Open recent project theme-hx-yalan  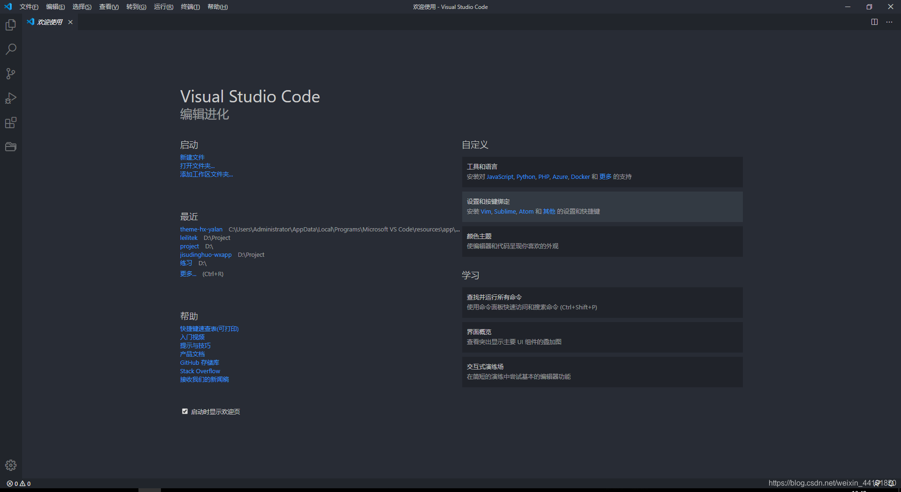point(201,229)
